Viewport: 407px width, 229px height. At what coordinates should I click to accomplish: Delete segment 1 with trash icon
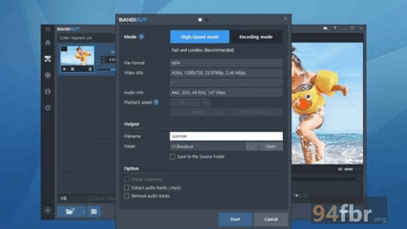coord(90,69)
